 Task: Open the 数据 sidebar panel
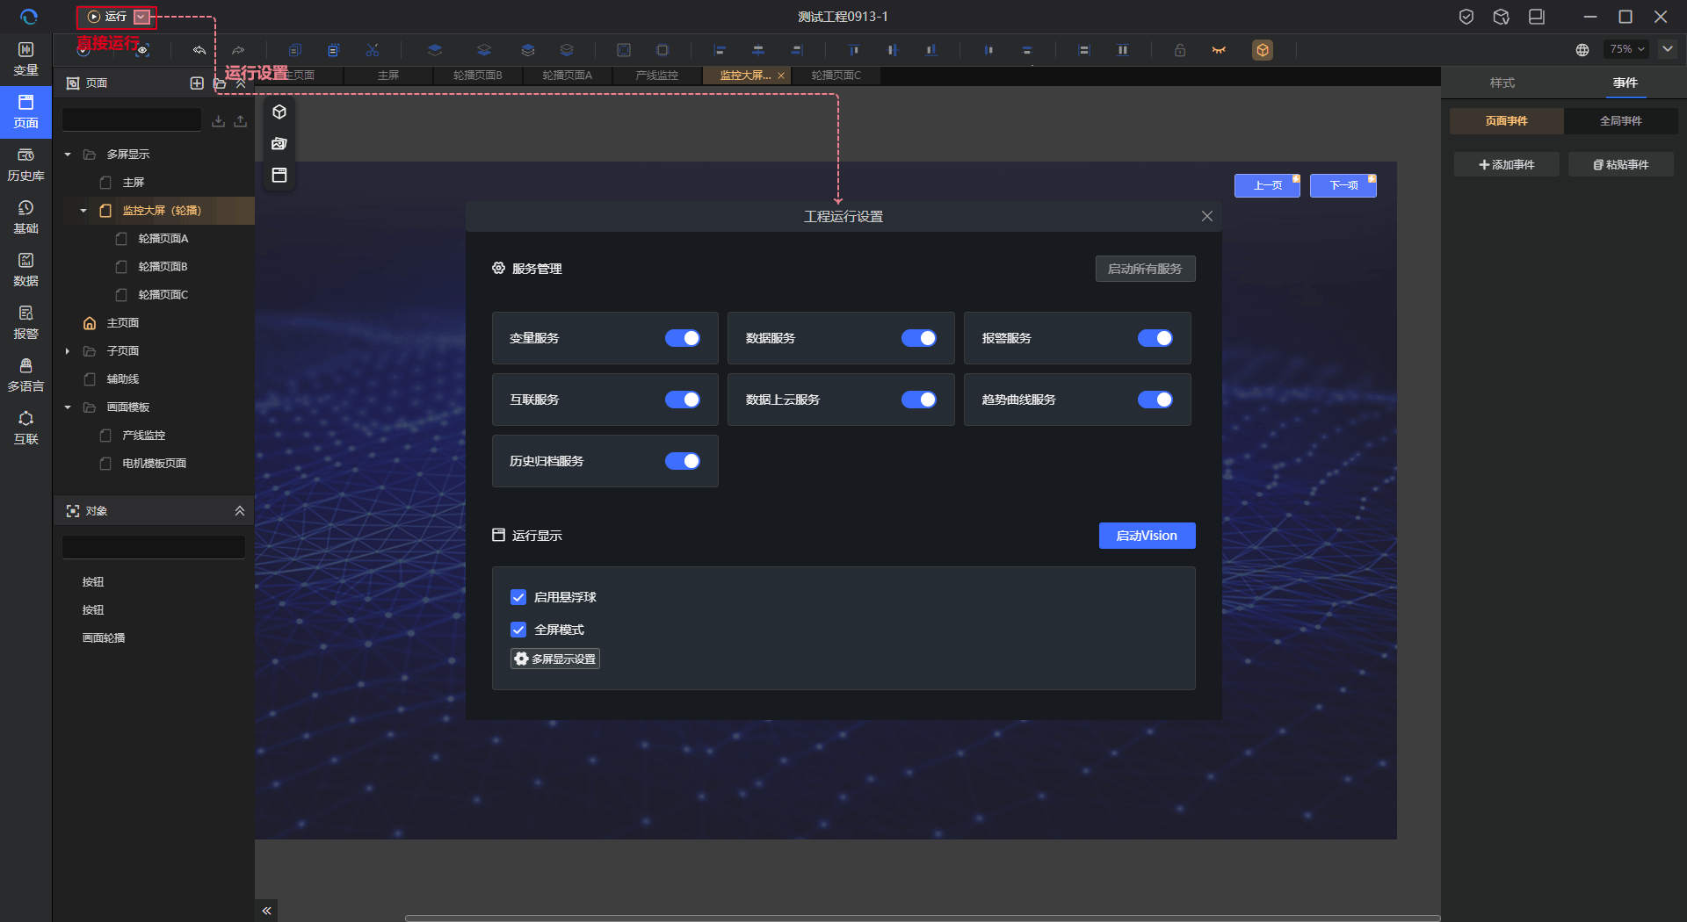(x=25, y=270)
